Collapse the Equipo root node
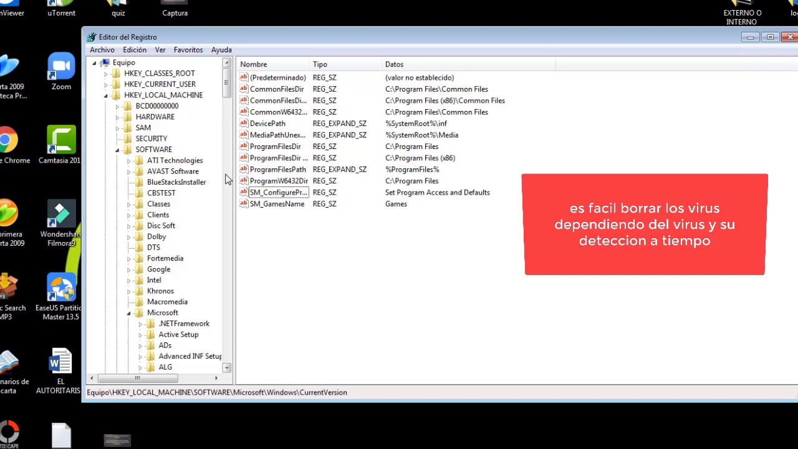798x449 pixels. pyautogui.click(x=94, y=62)
